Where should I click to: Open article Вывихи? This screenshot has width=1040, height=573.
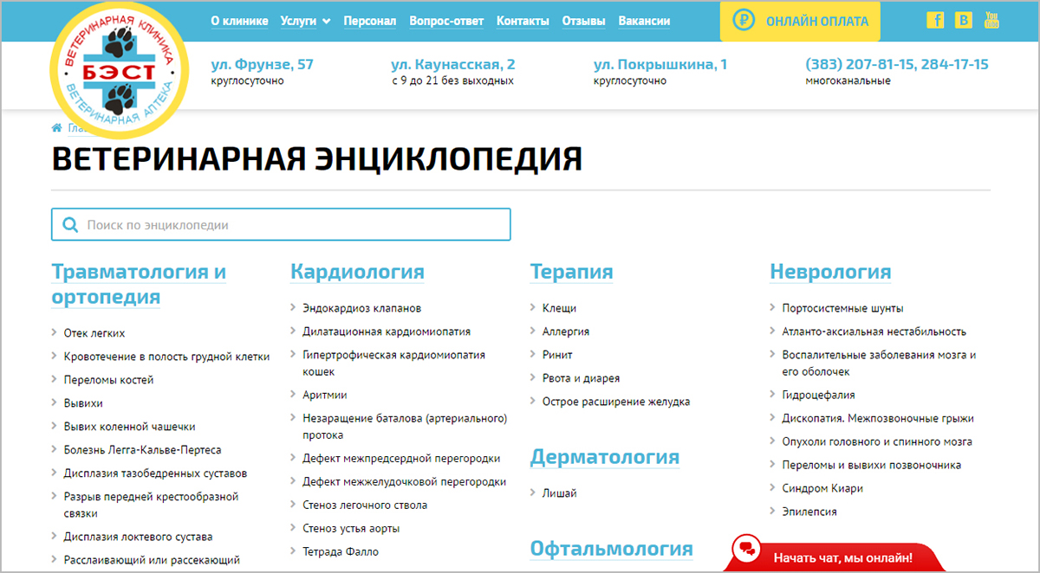coord(83,402)
